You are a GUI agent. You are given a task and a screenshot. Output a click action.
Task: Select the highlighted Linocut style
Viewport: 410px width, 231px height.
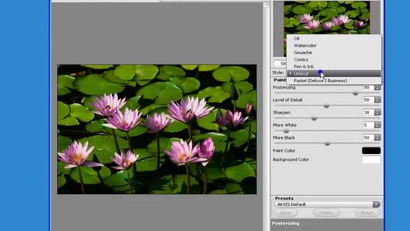tap(334, 74)
